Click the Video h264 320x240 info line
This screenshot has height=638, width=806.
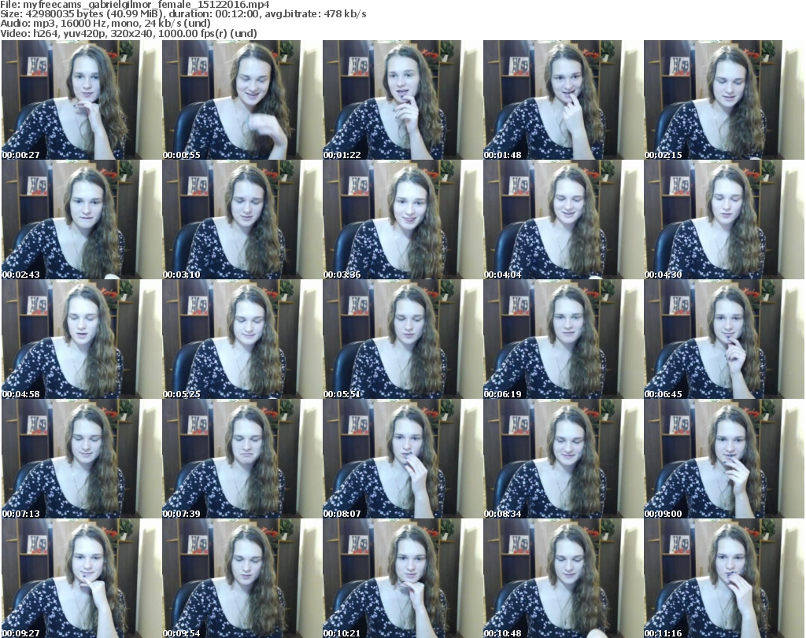pos(128,33)
